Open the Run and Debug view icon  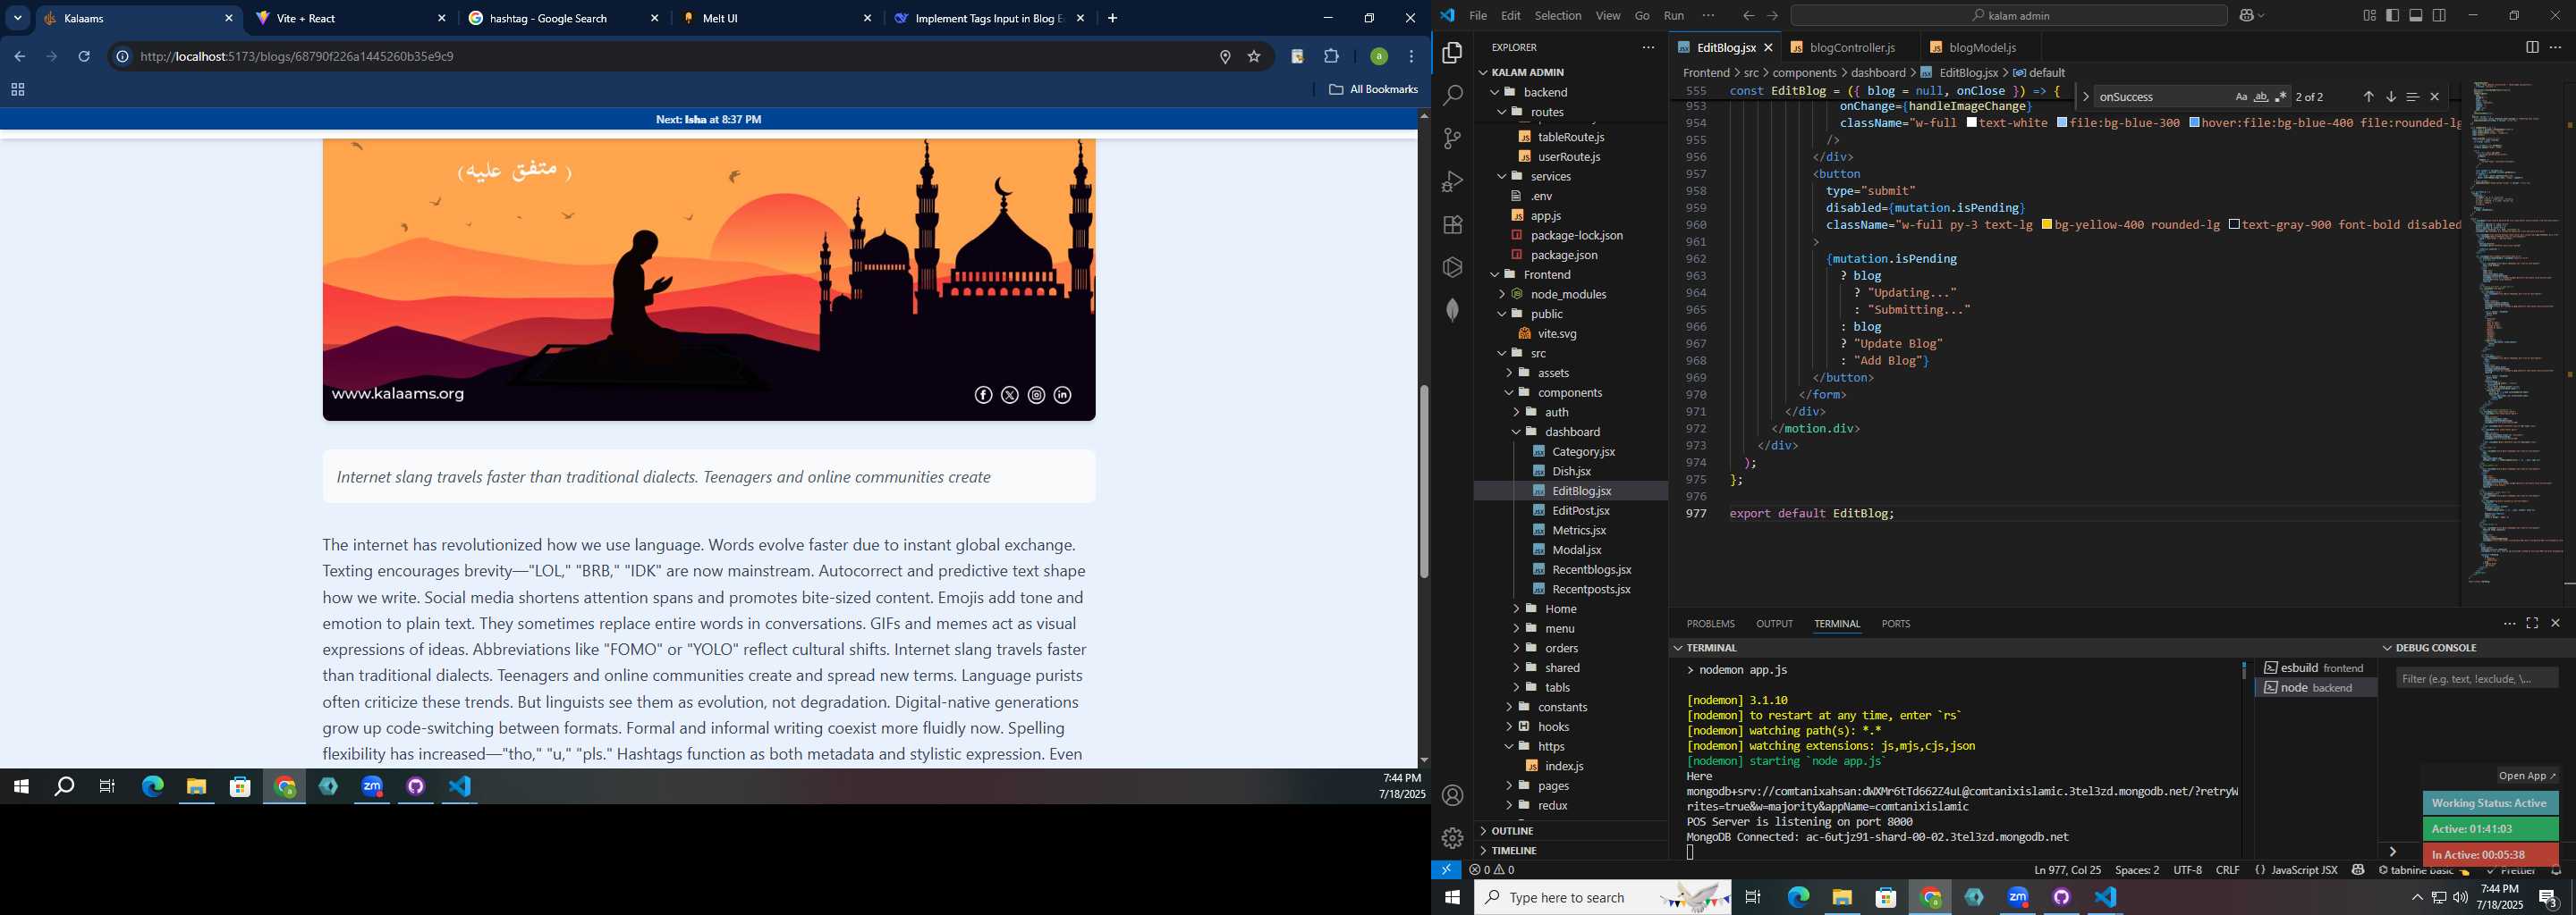pos(1452,181)
